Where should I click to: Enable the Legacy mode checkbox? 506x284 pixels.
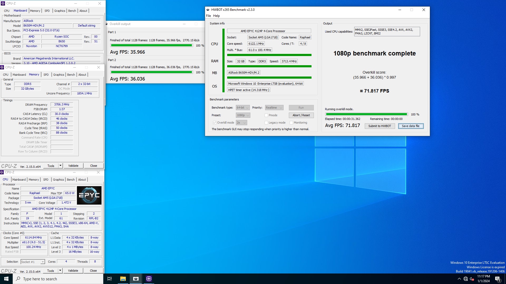pyautogui.click(x=266, y=123)
